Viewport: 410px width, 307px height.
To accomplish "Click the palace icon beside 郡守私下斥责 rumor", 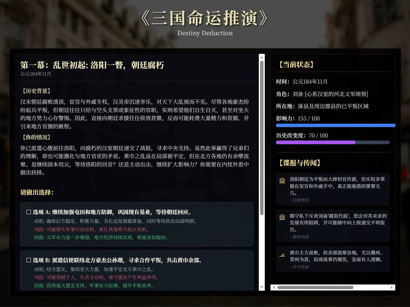I will click(282, 217).
